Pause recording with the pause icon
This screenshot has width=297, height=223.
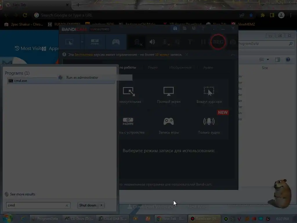point(203,42)
